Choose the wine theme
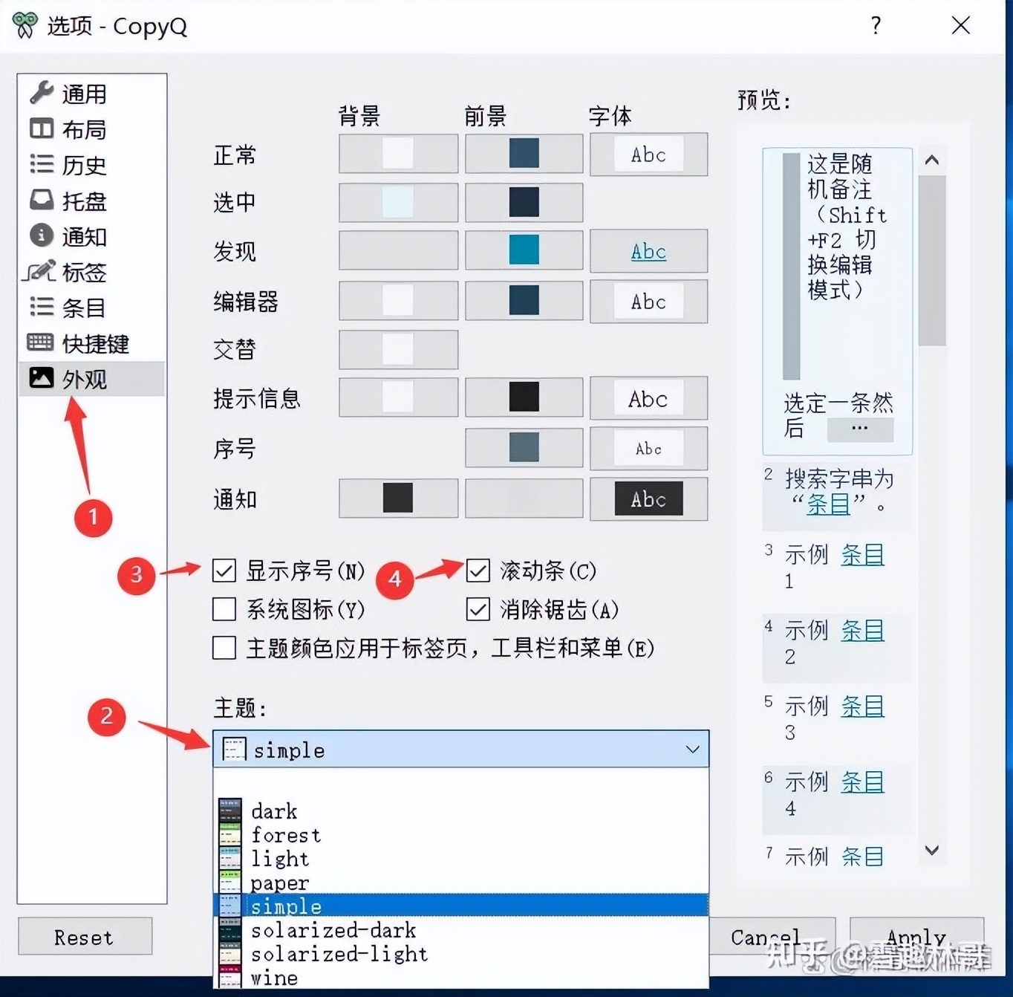Viewport: 1013px width, 997px height. (460, 977)
